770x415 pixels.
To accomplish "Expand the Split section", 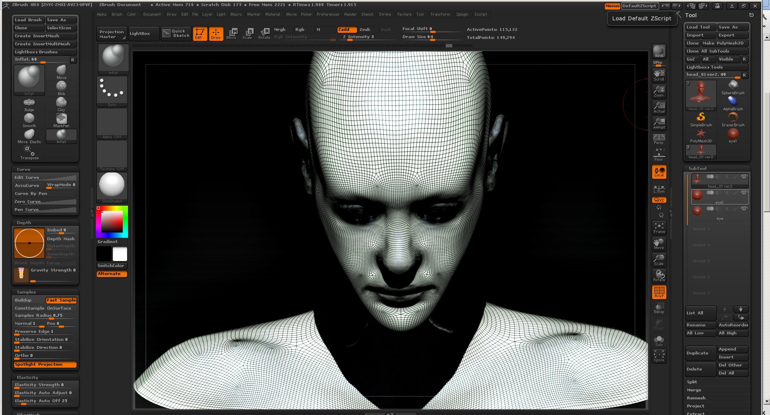I will (692, 382).
